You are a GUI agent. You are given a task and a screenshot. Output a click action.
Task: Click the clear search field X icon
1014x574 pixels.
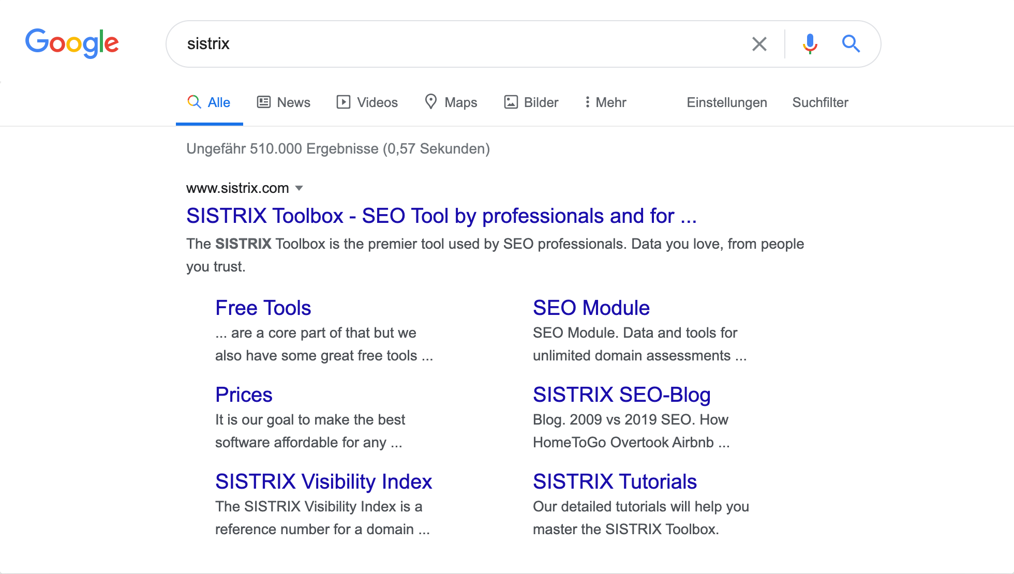pos(758,43)
